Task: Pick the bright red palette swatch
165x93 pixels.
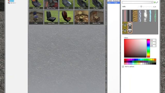Action: coord(125,60)
